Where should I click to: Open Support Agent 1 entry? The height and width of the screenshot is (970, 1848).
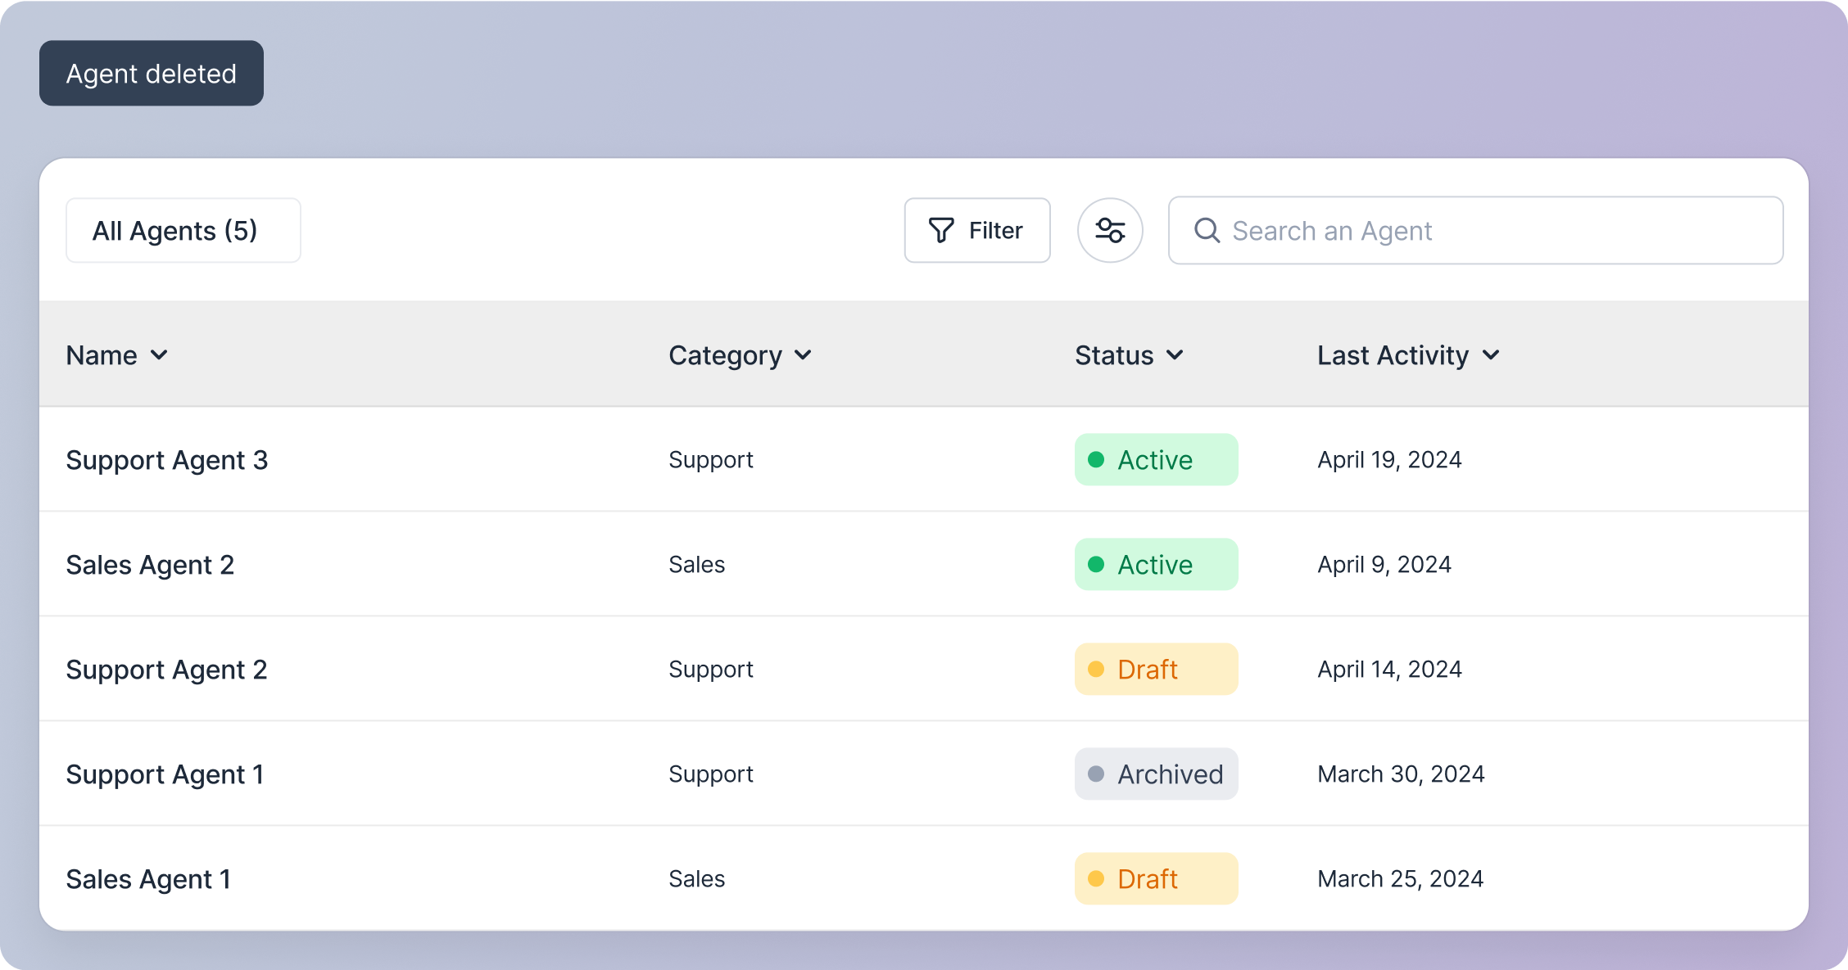[165, 774]
